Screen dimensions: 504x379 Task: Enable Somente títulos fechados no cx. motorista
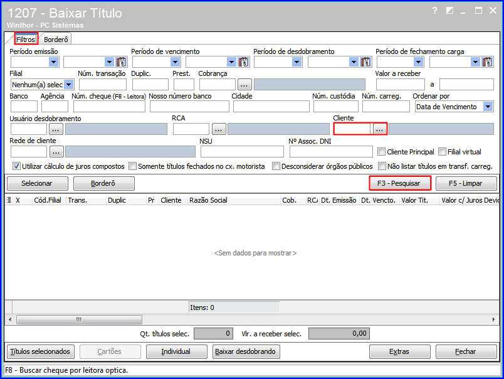(132, 166)
